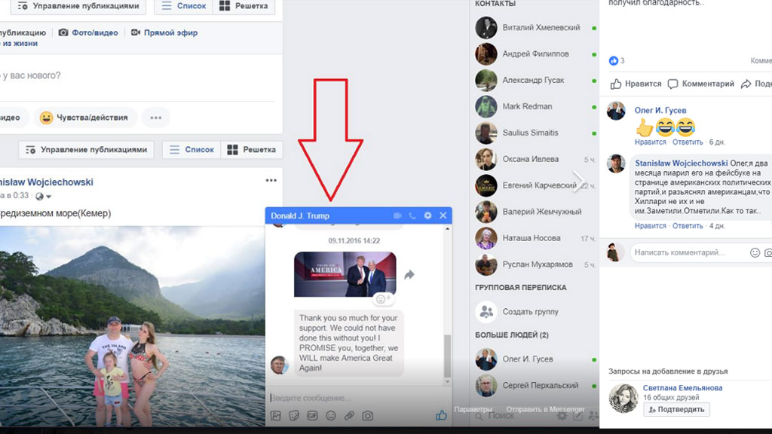Click the Написать комментарий input field
Viewport: 772px width, 434px height.
[686, 252]
